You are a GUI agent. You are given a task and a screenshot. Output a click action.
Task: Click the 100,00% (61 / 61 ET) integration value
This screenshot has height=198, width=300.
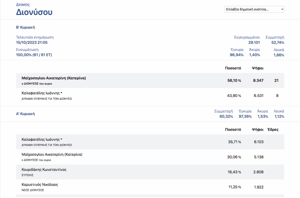pos(34,55)
